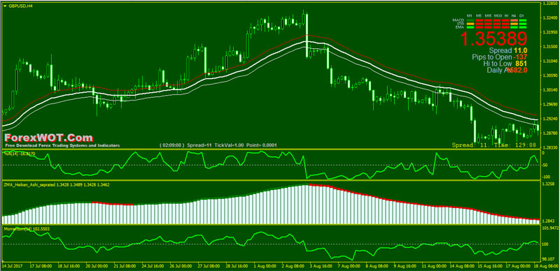Click the TickVal=1.00 Point= 0.0001 status line

click(x=246, y=145)
